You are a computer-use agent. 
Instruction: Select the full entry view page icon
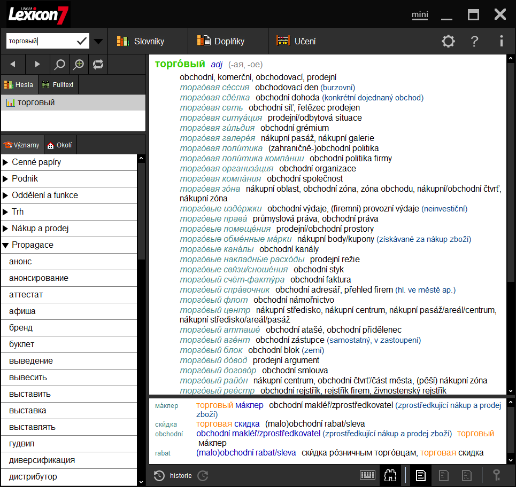point(421,475)
